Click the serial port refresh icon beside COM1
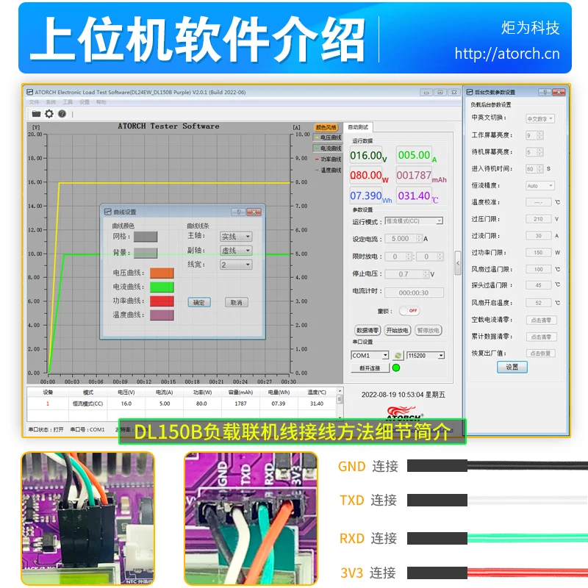The width and height of the screenshot is (588, 588). coord(398,356)
